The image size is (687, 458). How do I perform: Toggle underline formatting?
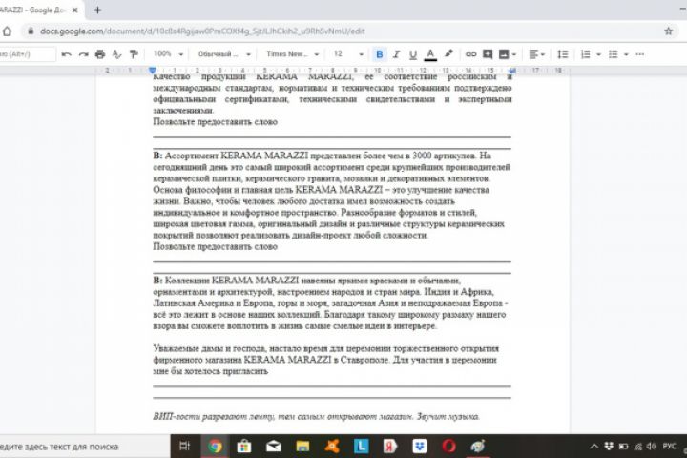pos(413,54)
